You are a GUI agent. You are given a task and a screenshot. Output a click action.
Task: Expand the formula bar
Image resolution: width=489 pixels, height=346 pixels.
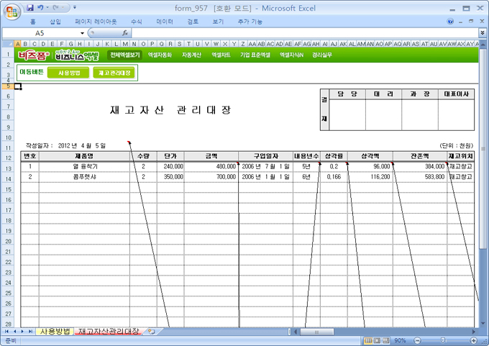(x=483, y=32)
